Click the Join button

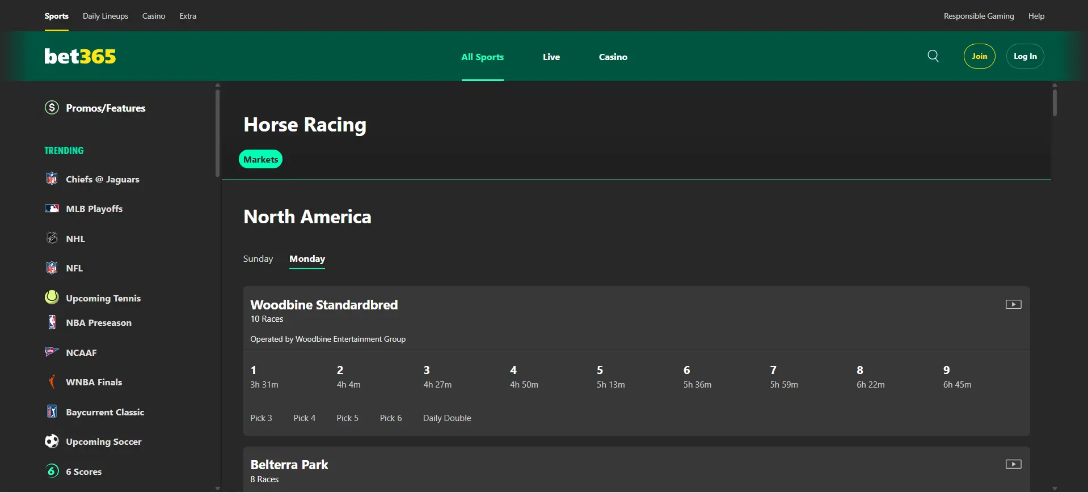(979, 56)
